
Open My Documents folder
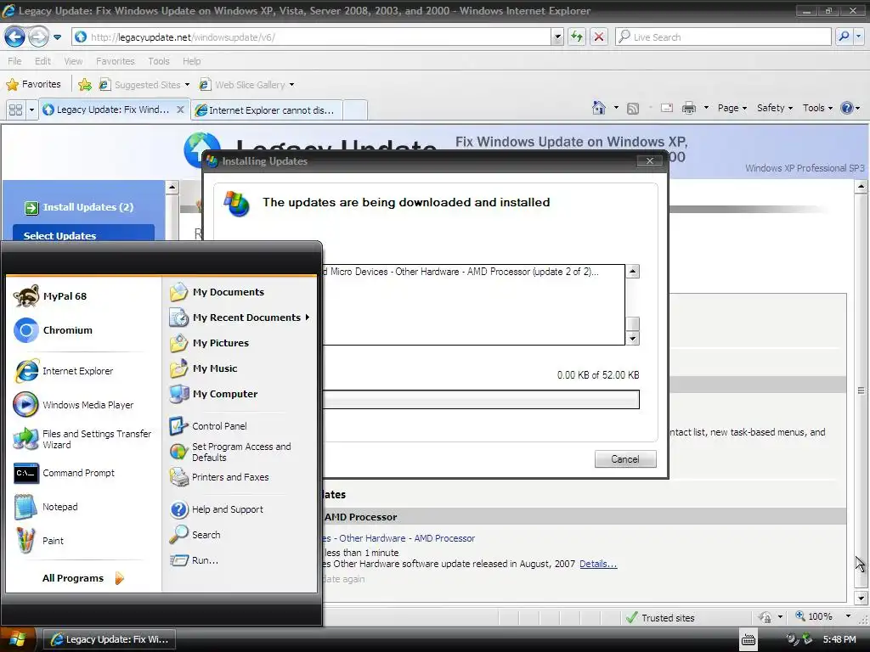point(217,292)
